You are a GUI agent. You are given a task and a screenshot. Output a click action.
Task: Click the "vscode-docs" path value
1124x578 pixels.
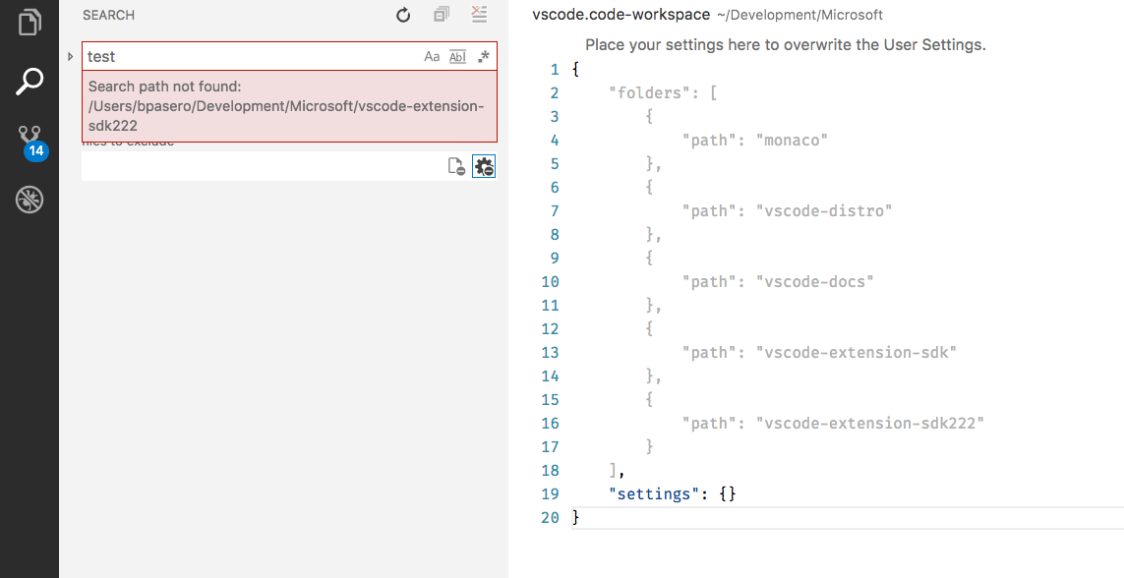[815, 281]
